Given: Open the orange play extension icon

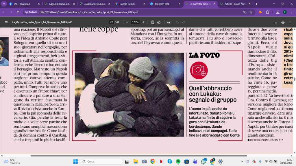Looking at the screenshot, I should coord(260,12).
